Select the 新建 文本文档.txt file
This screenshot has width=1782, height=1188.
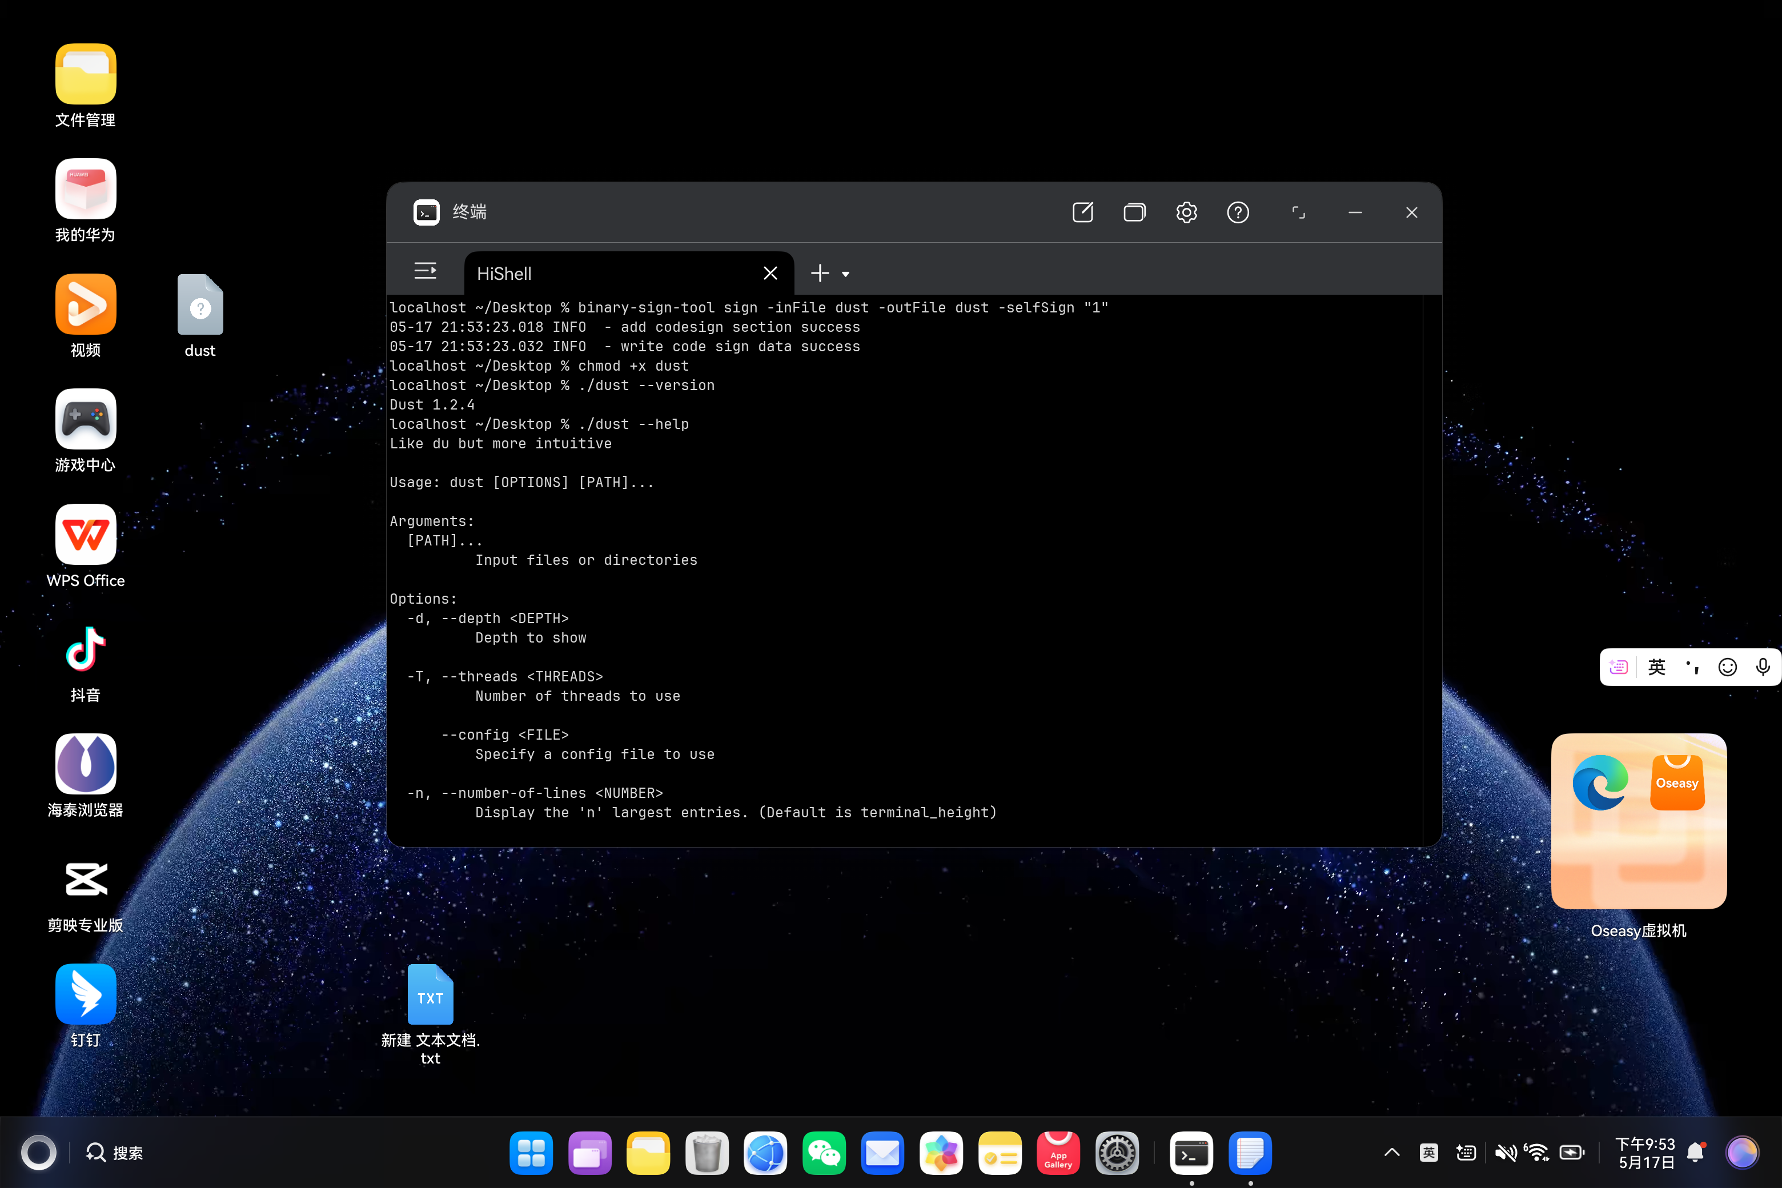point(430,994)
